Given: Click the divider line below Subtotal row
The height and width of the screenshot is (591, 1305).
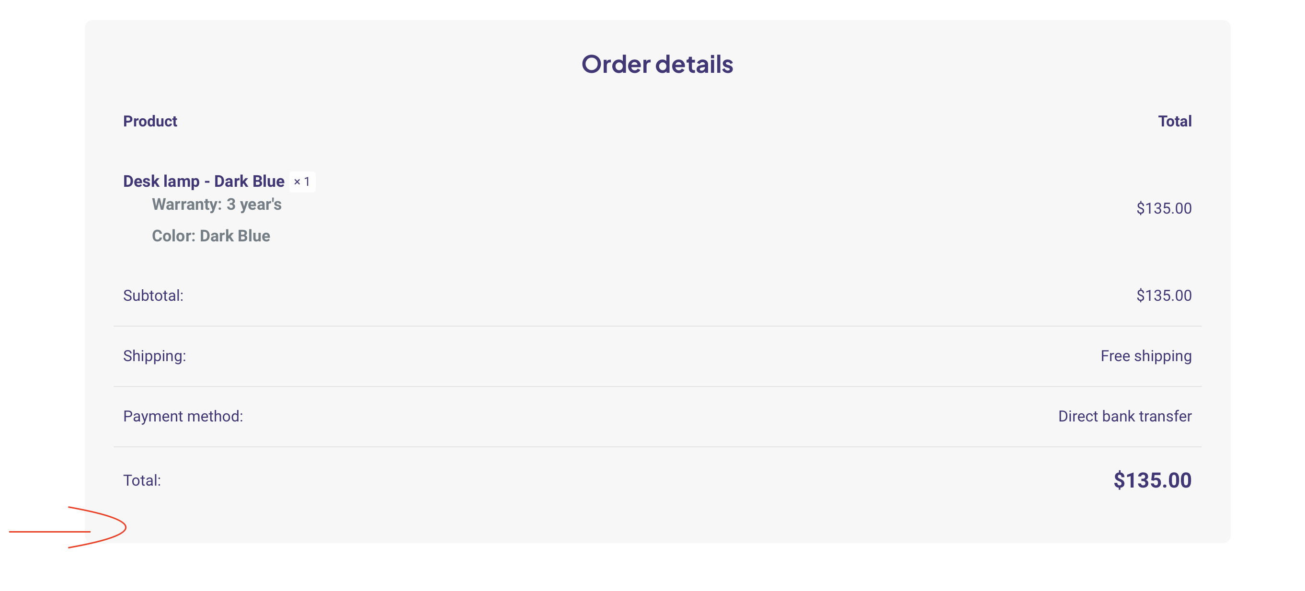Looking at the screenshot, I should coord(657,326).
